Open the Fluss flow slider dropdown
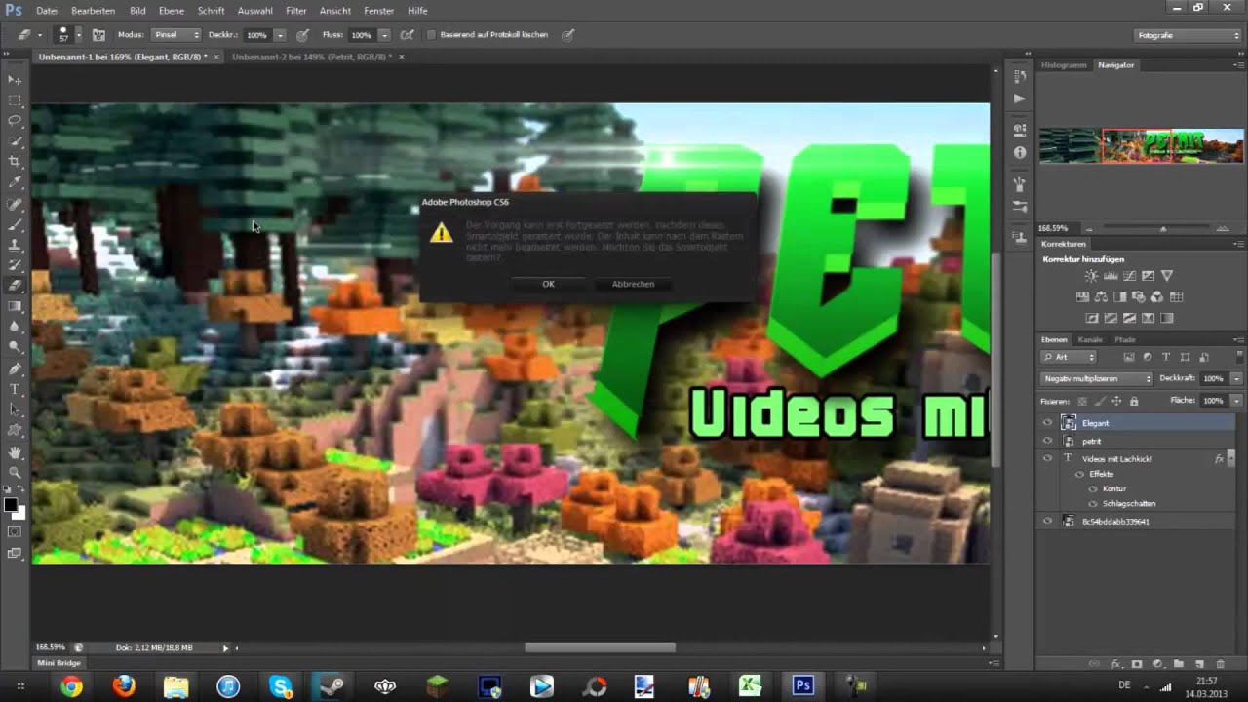Screen dimensions: 1248x702 pos(384,35)
